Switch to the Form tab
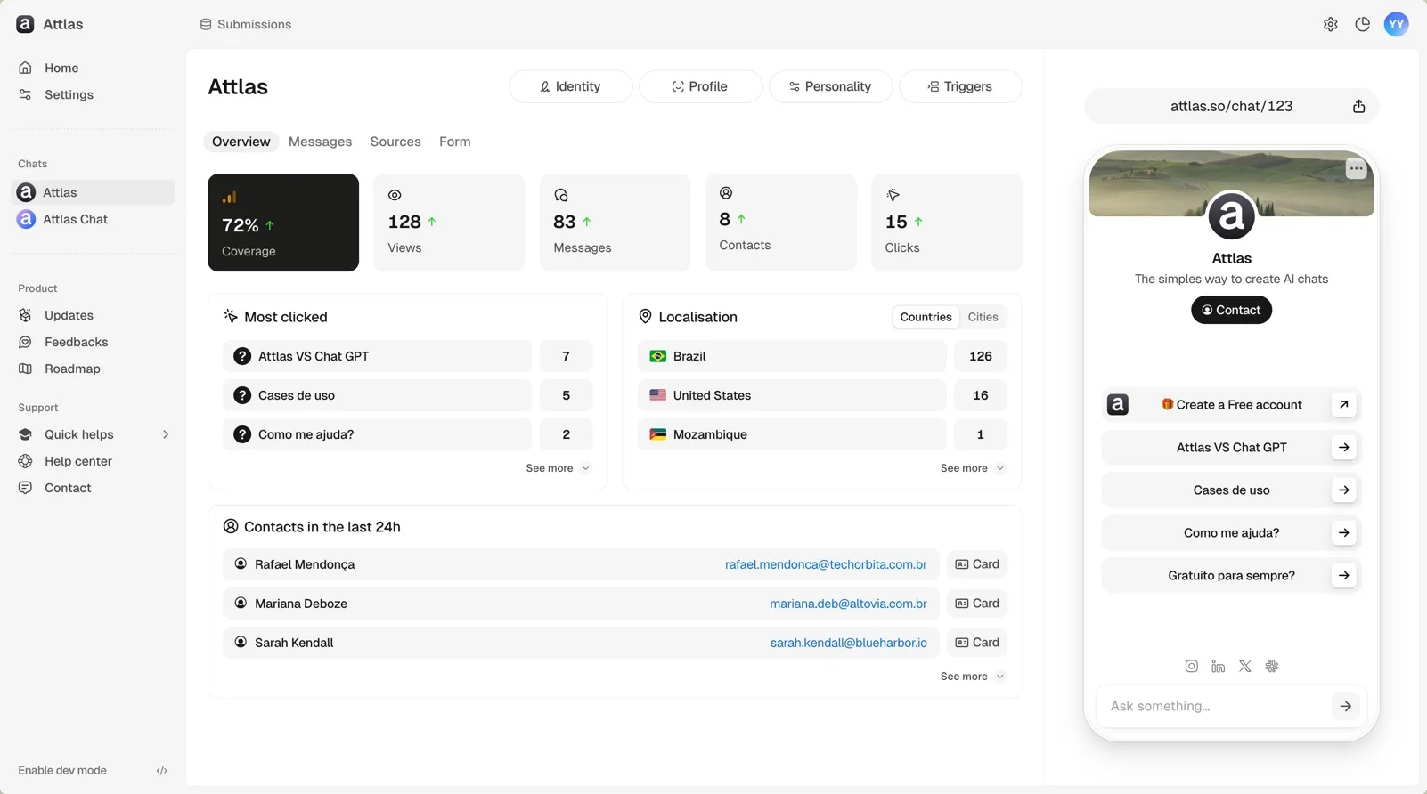 [x=454, y=142]
